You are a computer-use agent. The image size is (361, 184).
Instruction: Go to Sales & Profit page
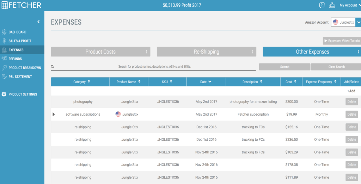click(x=20, y=41)
